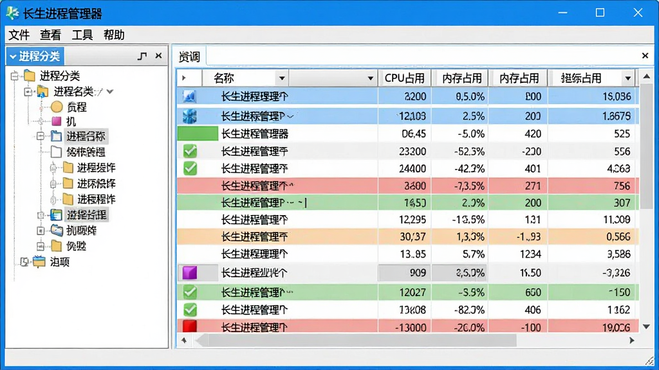The image size is (659, 370).
Task: Open the last 占用 column dropdown arrow
Action: click(x=628, y=78)
